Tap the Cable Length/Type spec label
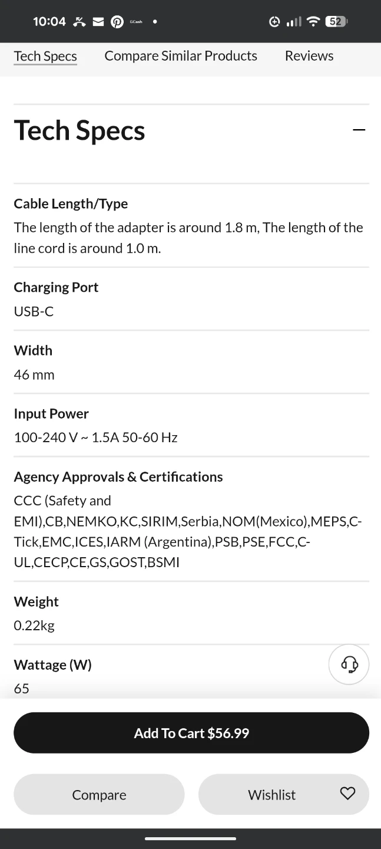 [71, 203]
